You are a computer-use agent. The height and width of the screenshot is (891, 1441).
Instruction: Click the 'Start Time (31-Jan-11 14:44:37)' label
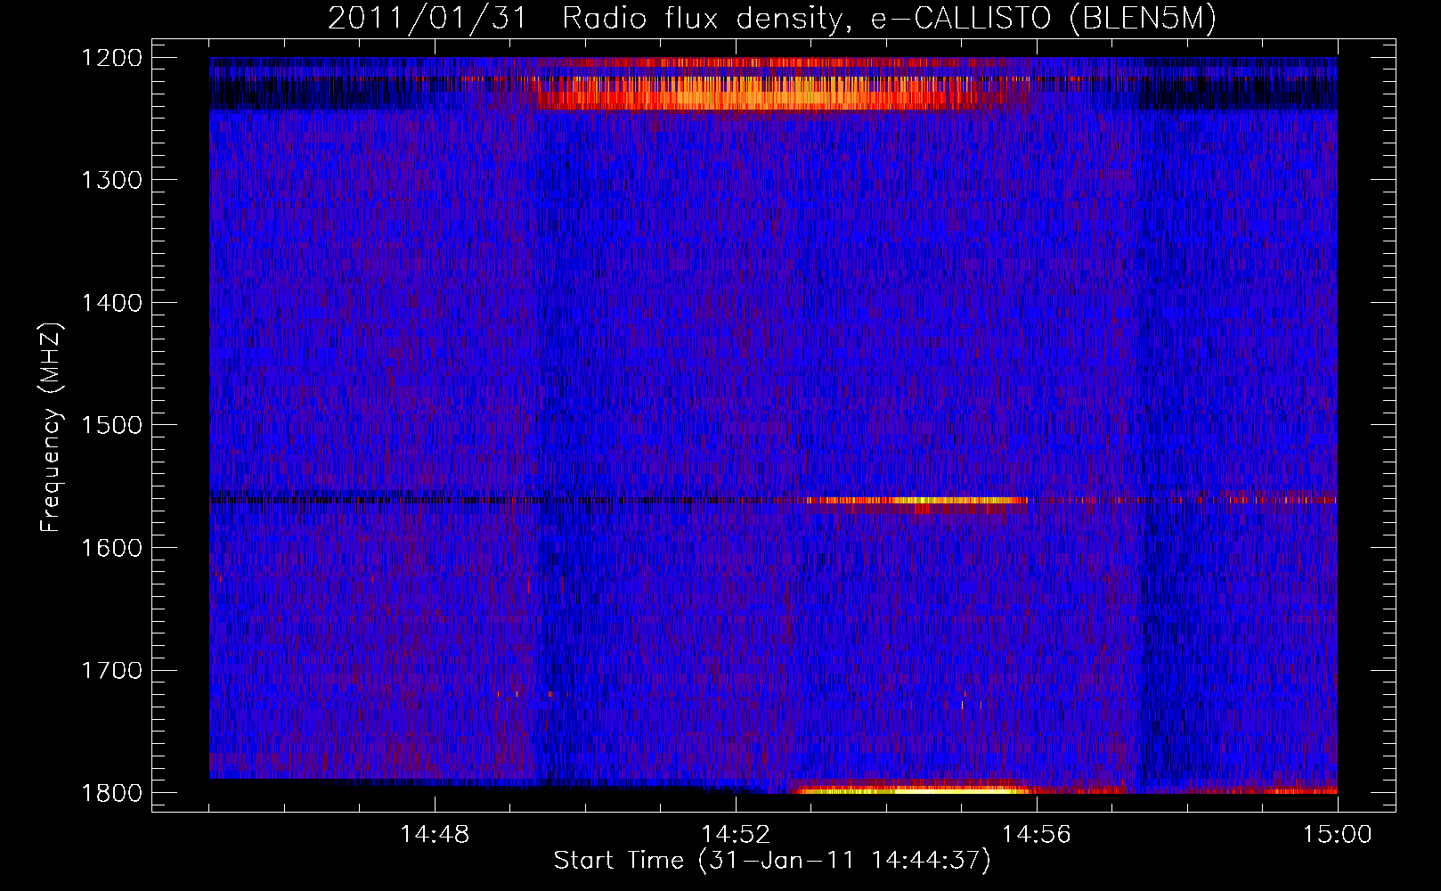click(772, 861)
